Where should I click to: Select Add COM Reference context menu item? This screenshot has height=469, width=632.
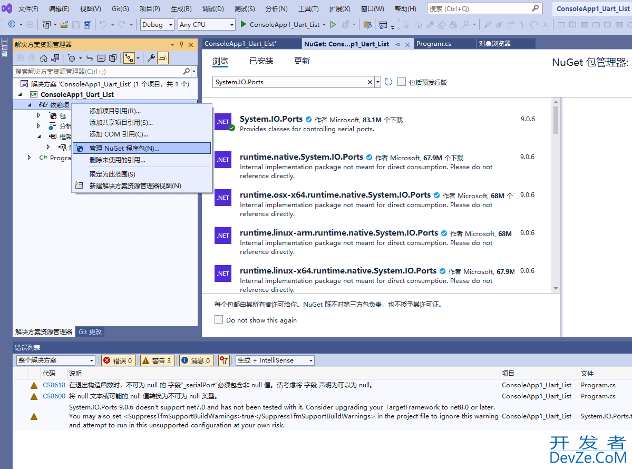142,134
